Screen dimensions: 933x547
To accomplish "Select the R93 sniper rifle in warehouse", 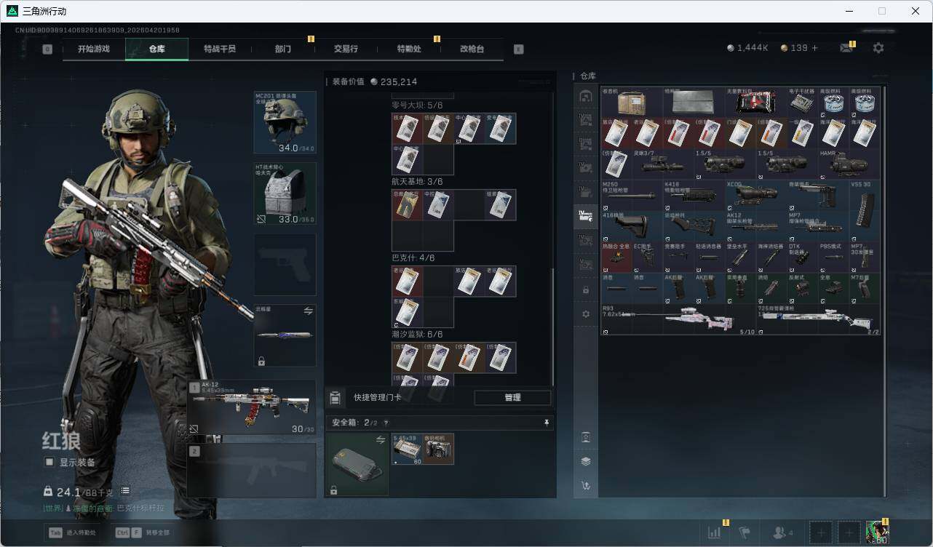I will click(678, 319).
